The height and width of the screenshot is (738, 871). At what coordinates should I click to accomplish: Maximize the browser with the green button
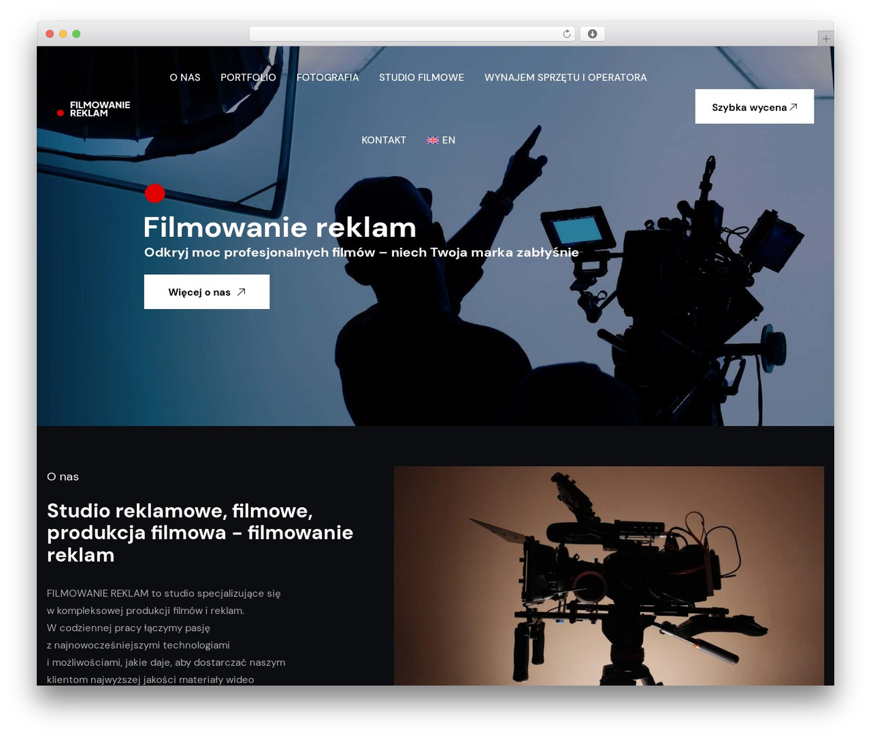(76, 34)
